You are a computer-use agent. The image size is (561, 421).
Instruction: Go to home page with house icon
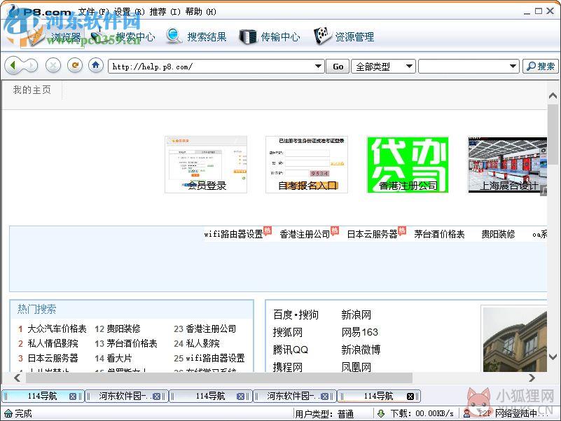(95, 65)
